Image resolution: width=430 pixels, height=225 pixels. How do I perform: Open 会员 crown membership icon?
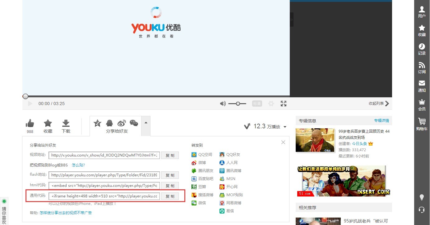click(x=422, y=105)
